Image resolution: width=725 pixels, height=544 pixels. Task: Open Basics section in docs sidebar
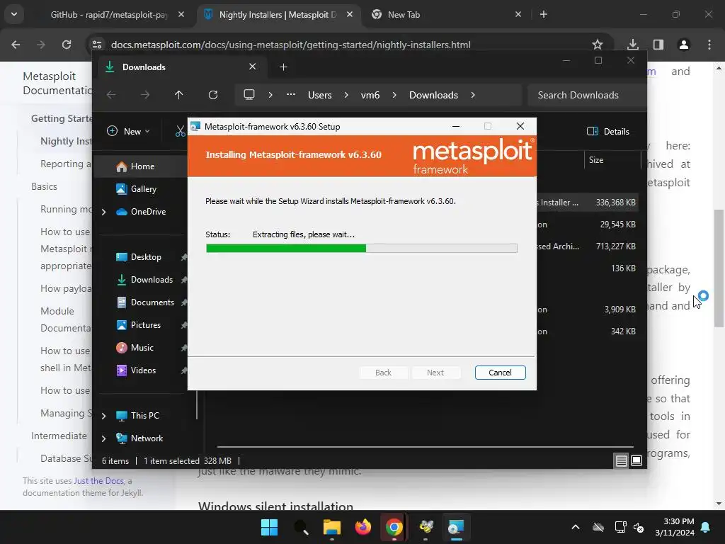[44, 186]
